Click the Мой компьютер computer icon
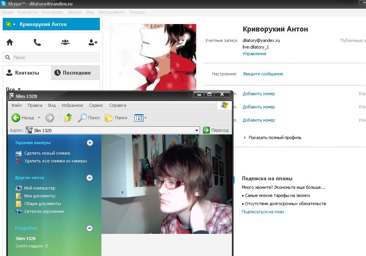The height and width of the screenshot is (256, 366). tap(18, 188)
